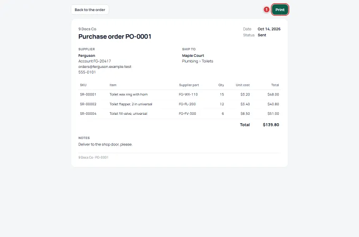Click the 9 Docs Co company name above the heading
Screen dimensions: 359x237
(87, 29)
